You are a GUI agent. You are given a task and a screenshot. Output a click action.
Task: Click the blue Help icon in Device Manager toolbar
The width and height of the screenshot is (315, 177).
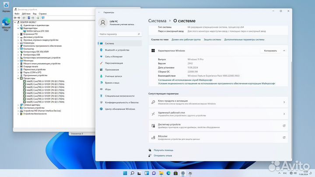pos(29,18)
